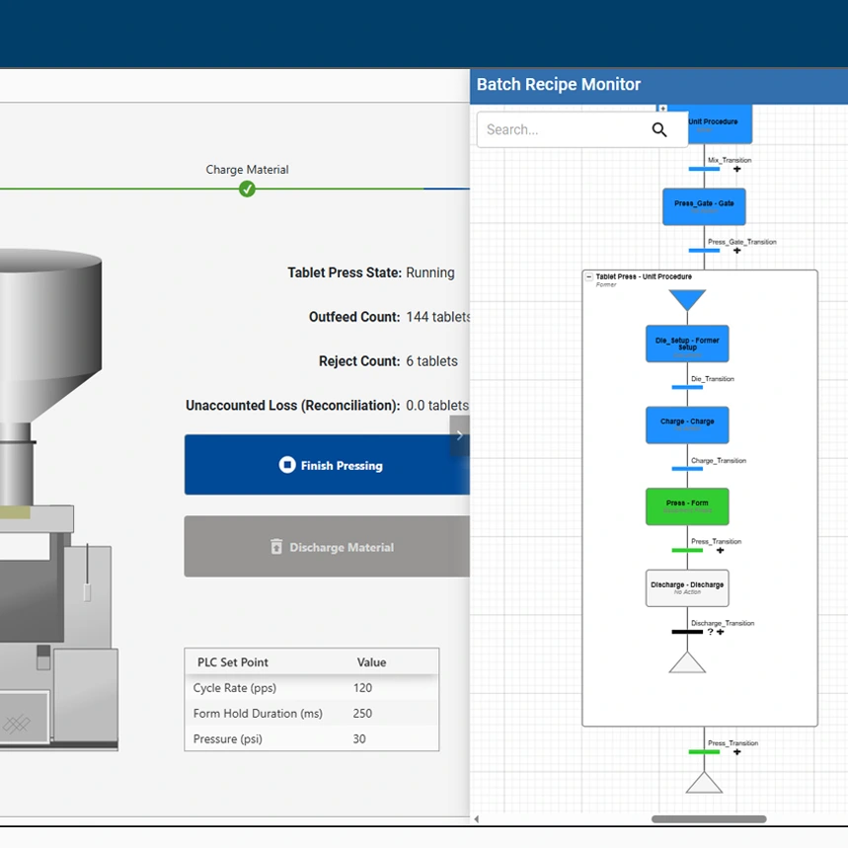
Task: Click the stop icon in Finish Pressing button
Action: click(287, 465)
